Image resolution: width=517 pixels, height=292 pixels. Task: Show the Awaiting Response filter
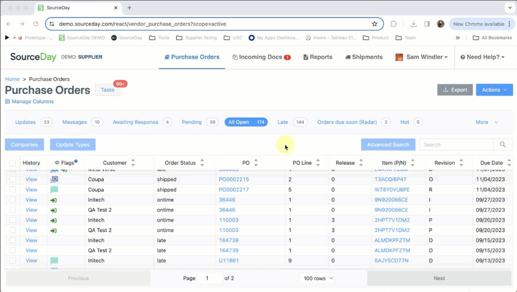142,122
